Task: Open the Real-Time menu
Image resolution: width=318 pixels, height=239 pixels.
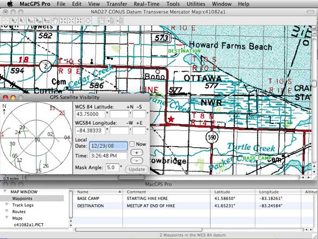Action: [147, 4]
